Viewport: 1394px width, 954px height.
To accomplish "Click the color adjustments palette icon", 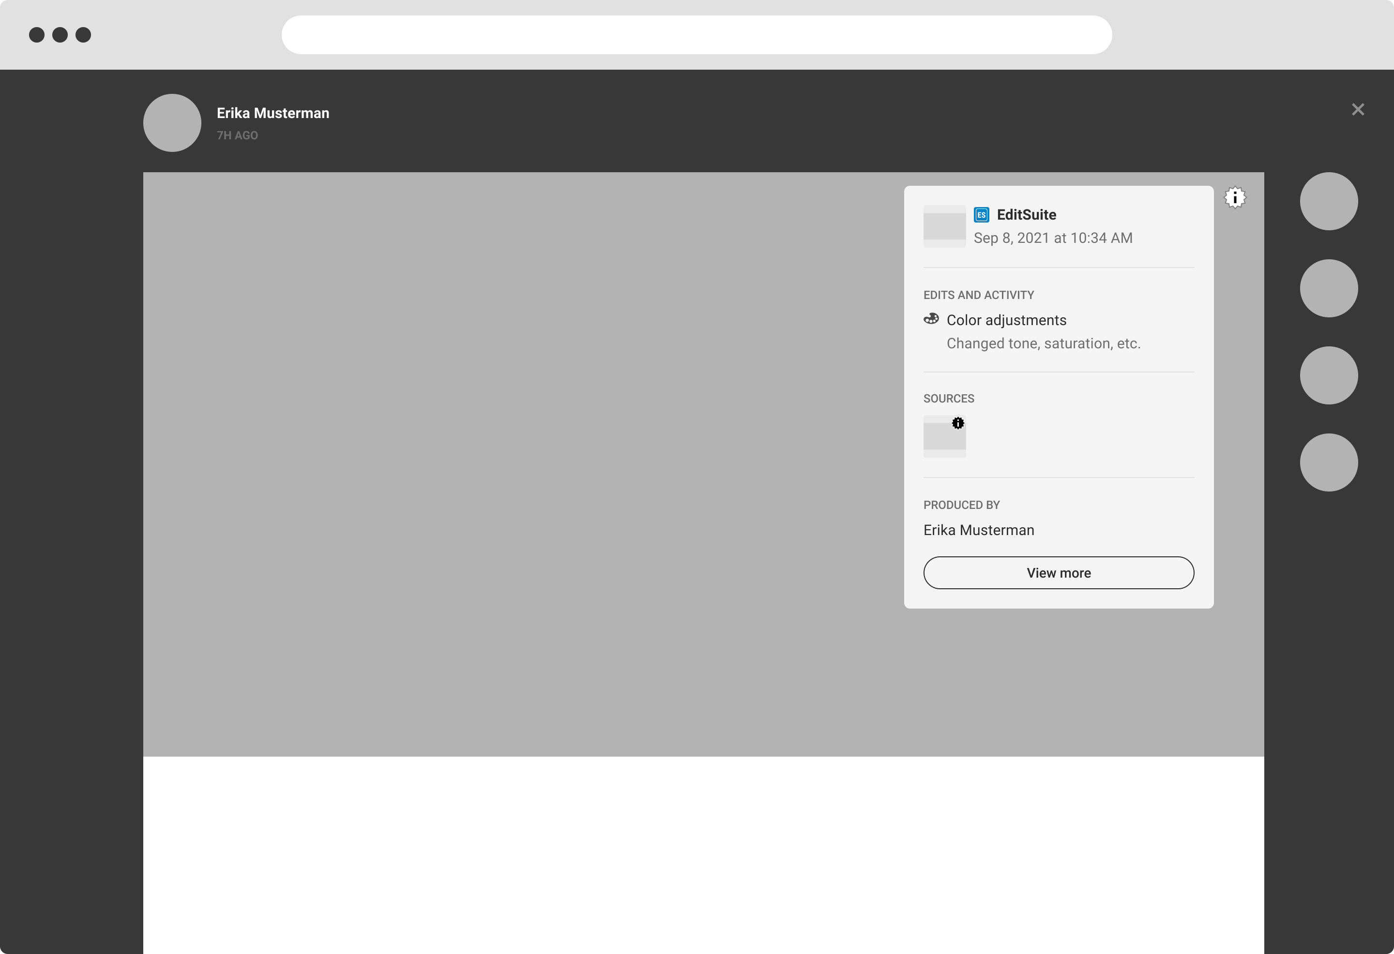I will tap(931, 319).
